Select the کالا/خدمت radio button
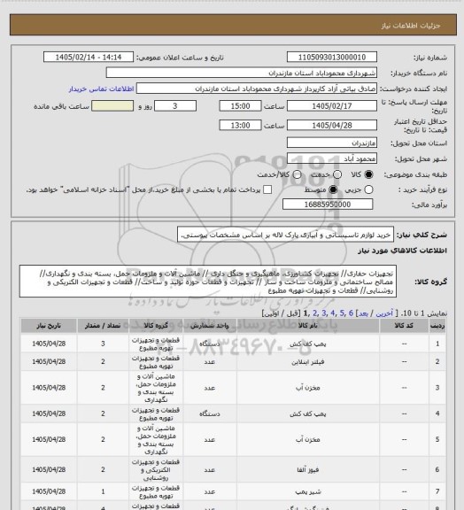The height and width of the screenshot is (510, 464). 297,174
